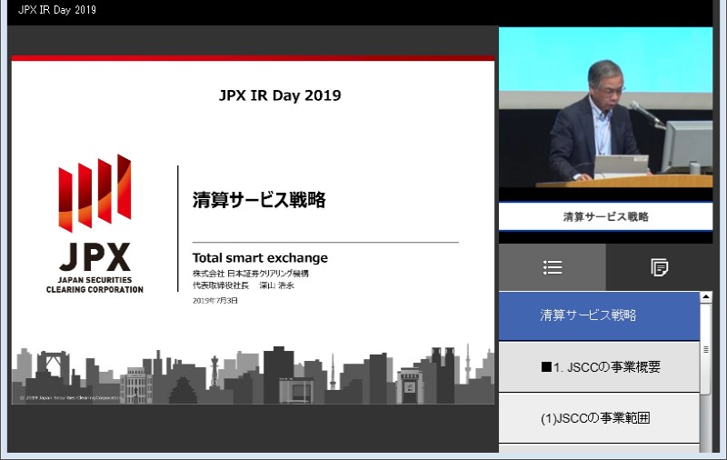This screenshot has height=460, width=727.
Task: Select the 清算サービス戦略 chapter in the list
Action: 599,315
